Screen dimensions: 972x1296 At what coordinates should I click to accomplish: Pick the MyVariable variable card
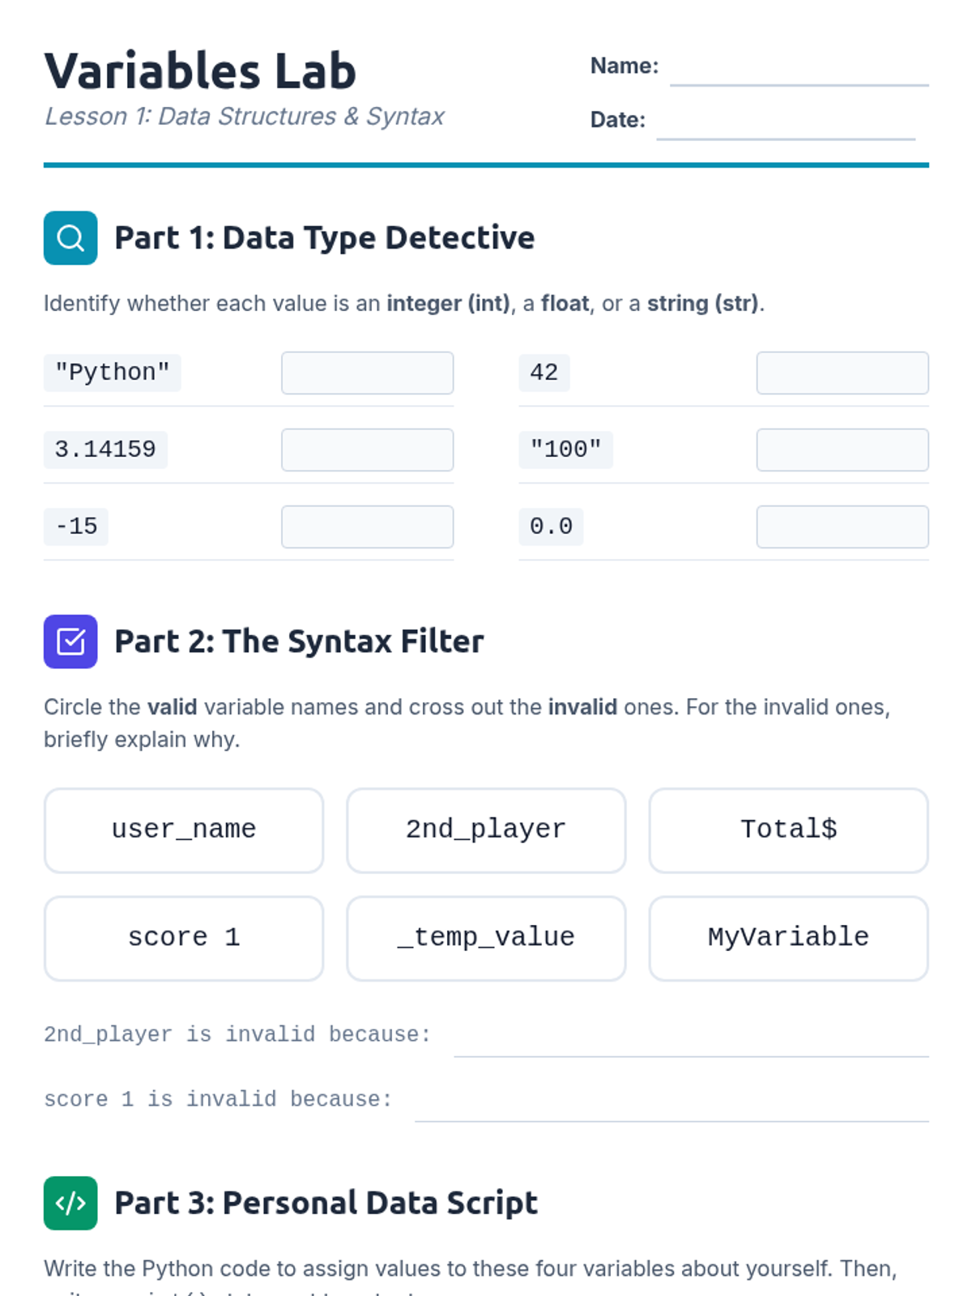[x=788, y=938]
